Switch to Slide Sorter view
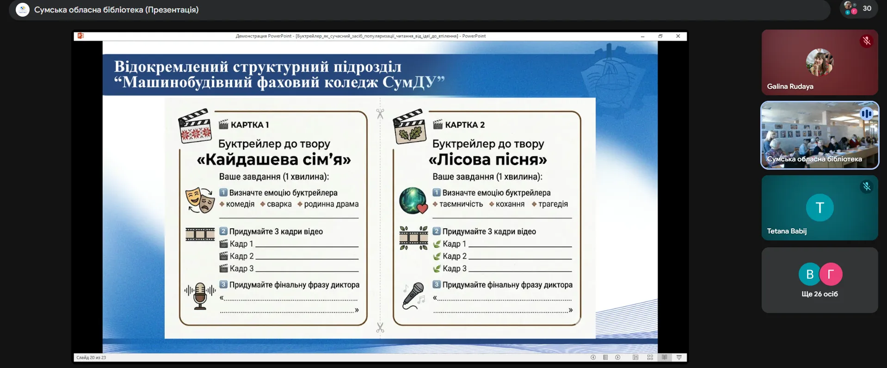This screenshot has height=368, width=887. [650, 357]
